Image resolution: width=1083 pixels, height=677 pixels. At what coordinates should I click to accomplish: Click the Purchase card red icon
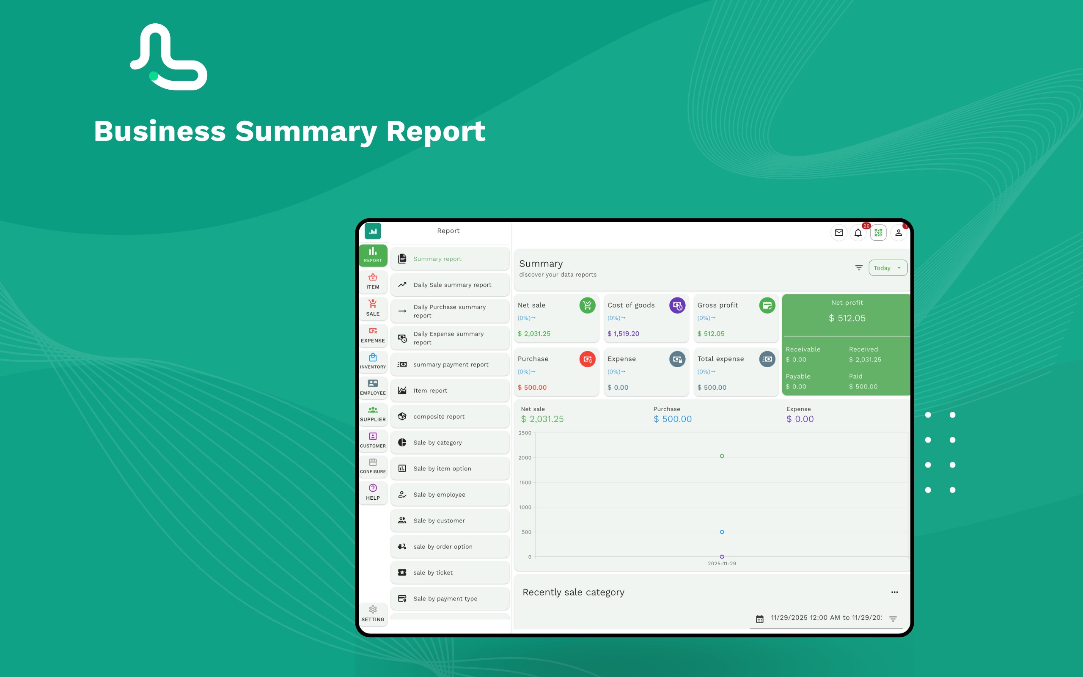click(587, 359)
